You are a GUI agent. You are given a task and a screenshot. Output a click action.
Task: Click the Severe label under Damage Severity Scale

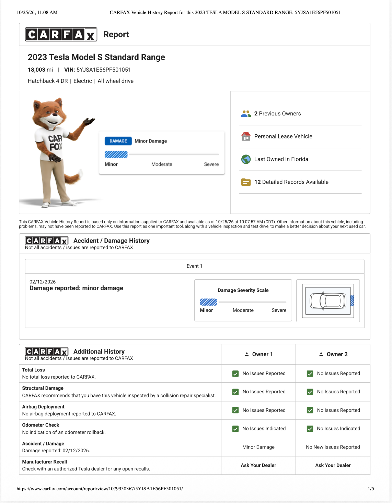279,310
